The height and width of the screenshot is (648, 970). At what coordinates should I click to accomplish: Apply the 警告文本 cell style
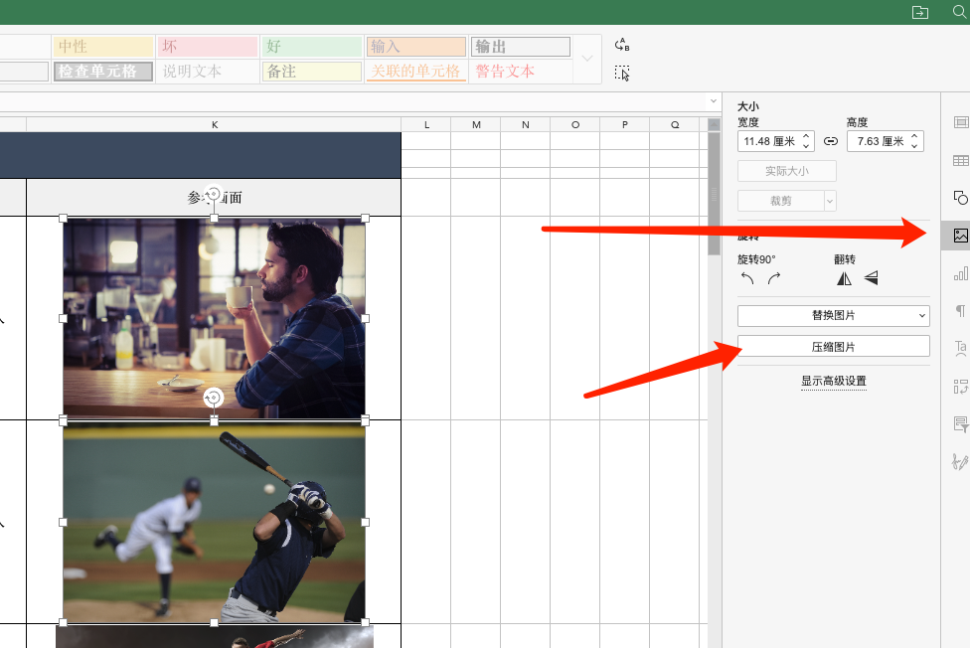point(521,72)
